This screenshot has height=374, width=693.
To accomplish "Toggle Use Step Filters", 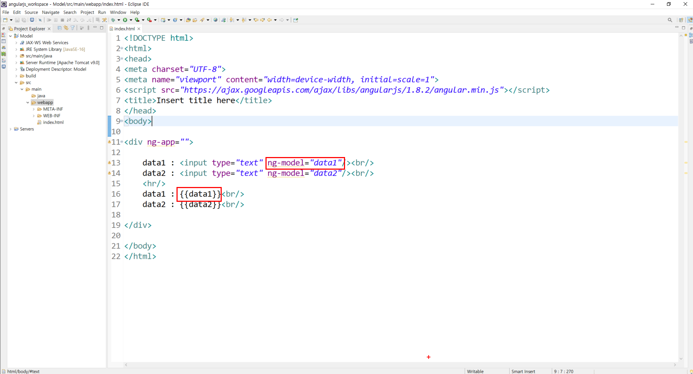I will pyautogui.click(x=105, y=20).
